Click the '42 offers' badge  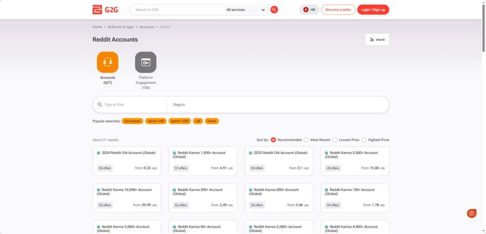(333, 168)
